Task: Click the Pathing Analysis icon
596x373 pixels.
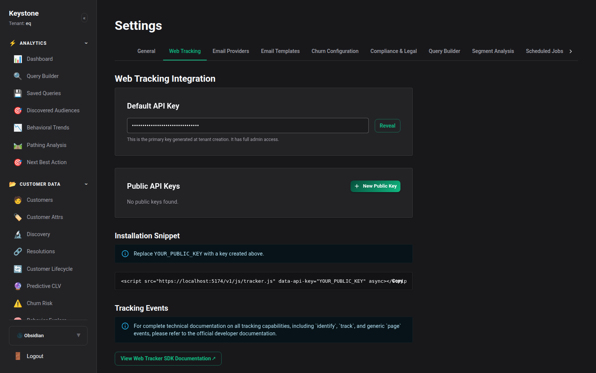Action: coord(18,145)
